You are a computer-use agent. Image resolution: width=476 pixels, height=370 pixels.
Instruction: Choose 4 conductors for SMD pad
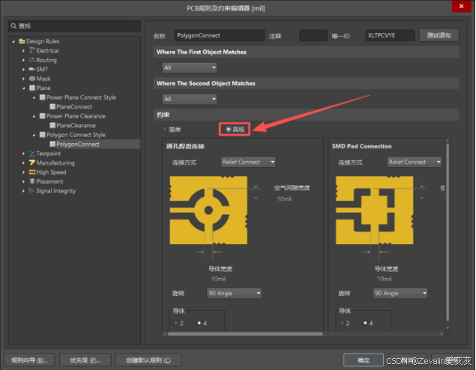click(x=365, y=323)
